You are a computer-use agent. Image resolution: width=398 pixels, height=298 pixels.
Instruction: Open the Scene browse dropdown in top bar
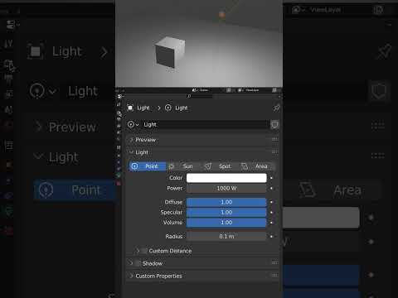click(195, 90)
